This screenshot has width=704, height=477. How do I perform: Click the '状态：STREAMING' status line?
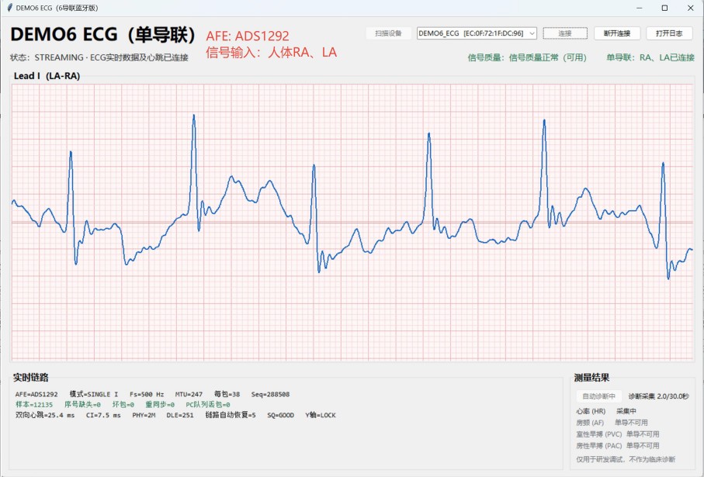pyautogui.click(x=99, y=57)
